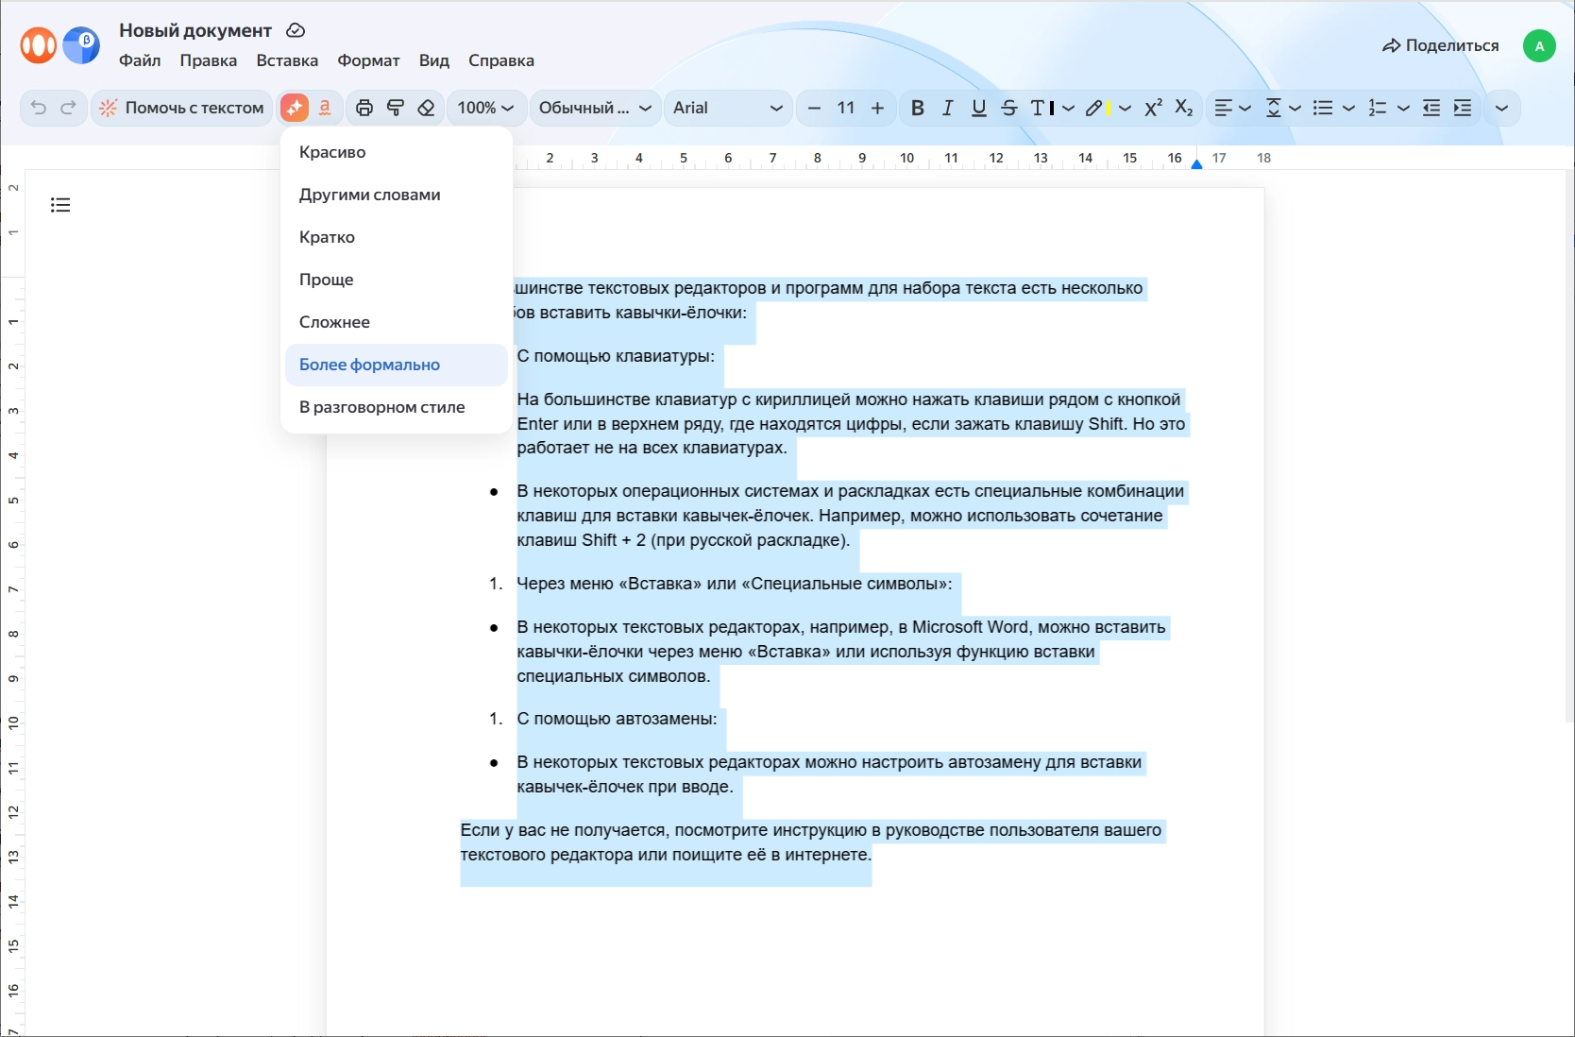Image resolution: width=1575 pixels, height=1037 pixels.
Task: Apply numbered list
Action: (1378, 108)
